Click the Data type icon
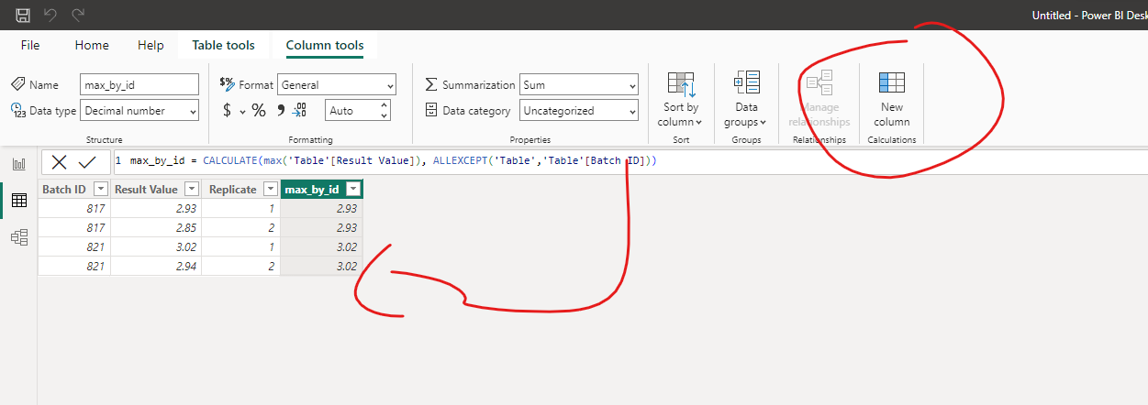 tap(17, 110)
